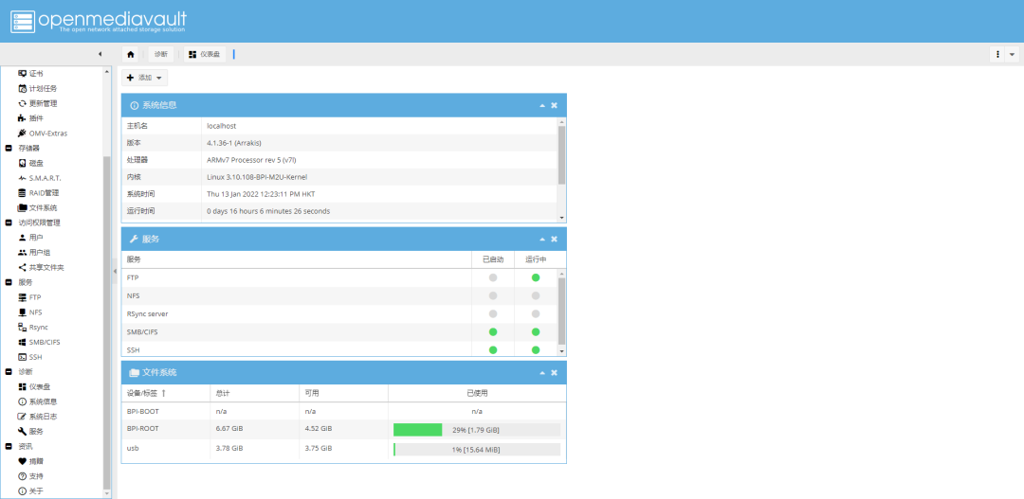Close the 文件系统 dashboard panel
Image resolution: width=1024 pixels, height=499 pixels.
coord(555,372)
